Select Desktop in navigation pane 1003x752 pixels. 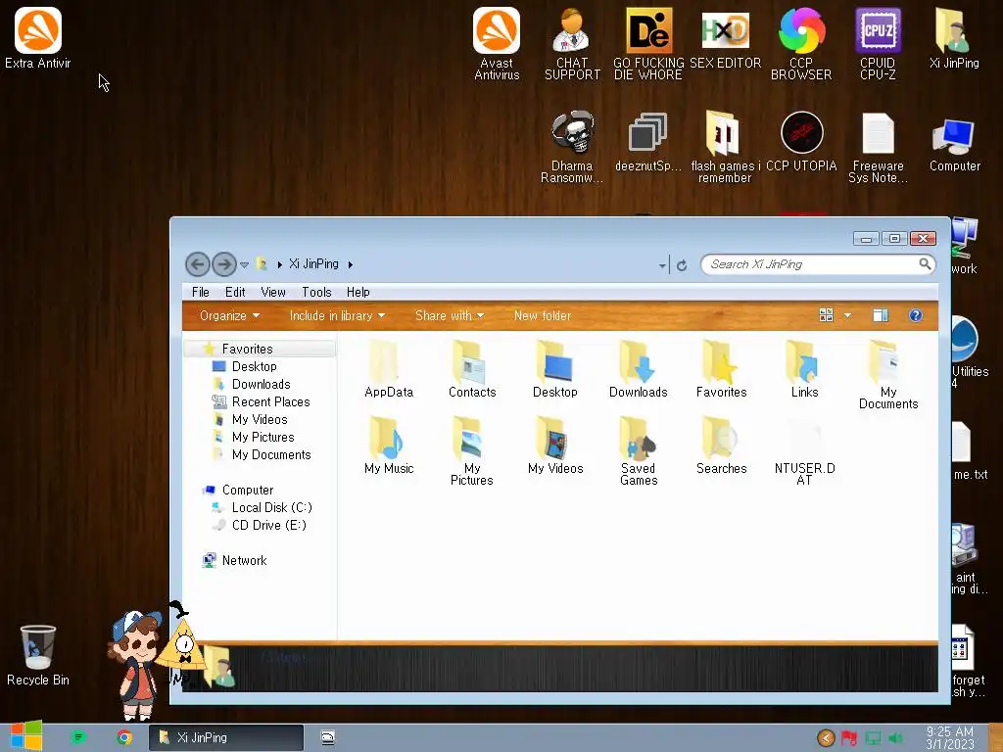[x=254, y=366]
